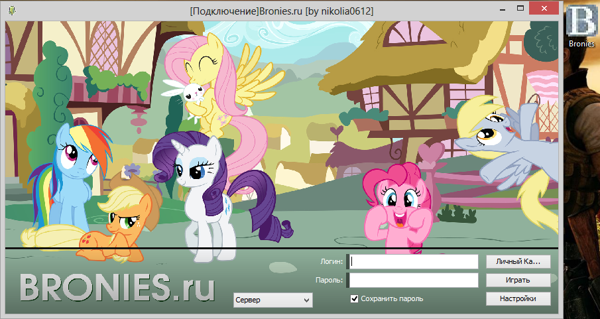Focus the Пароль input field
The height and width of the screenshot is (319, 600).
point(414,280)
